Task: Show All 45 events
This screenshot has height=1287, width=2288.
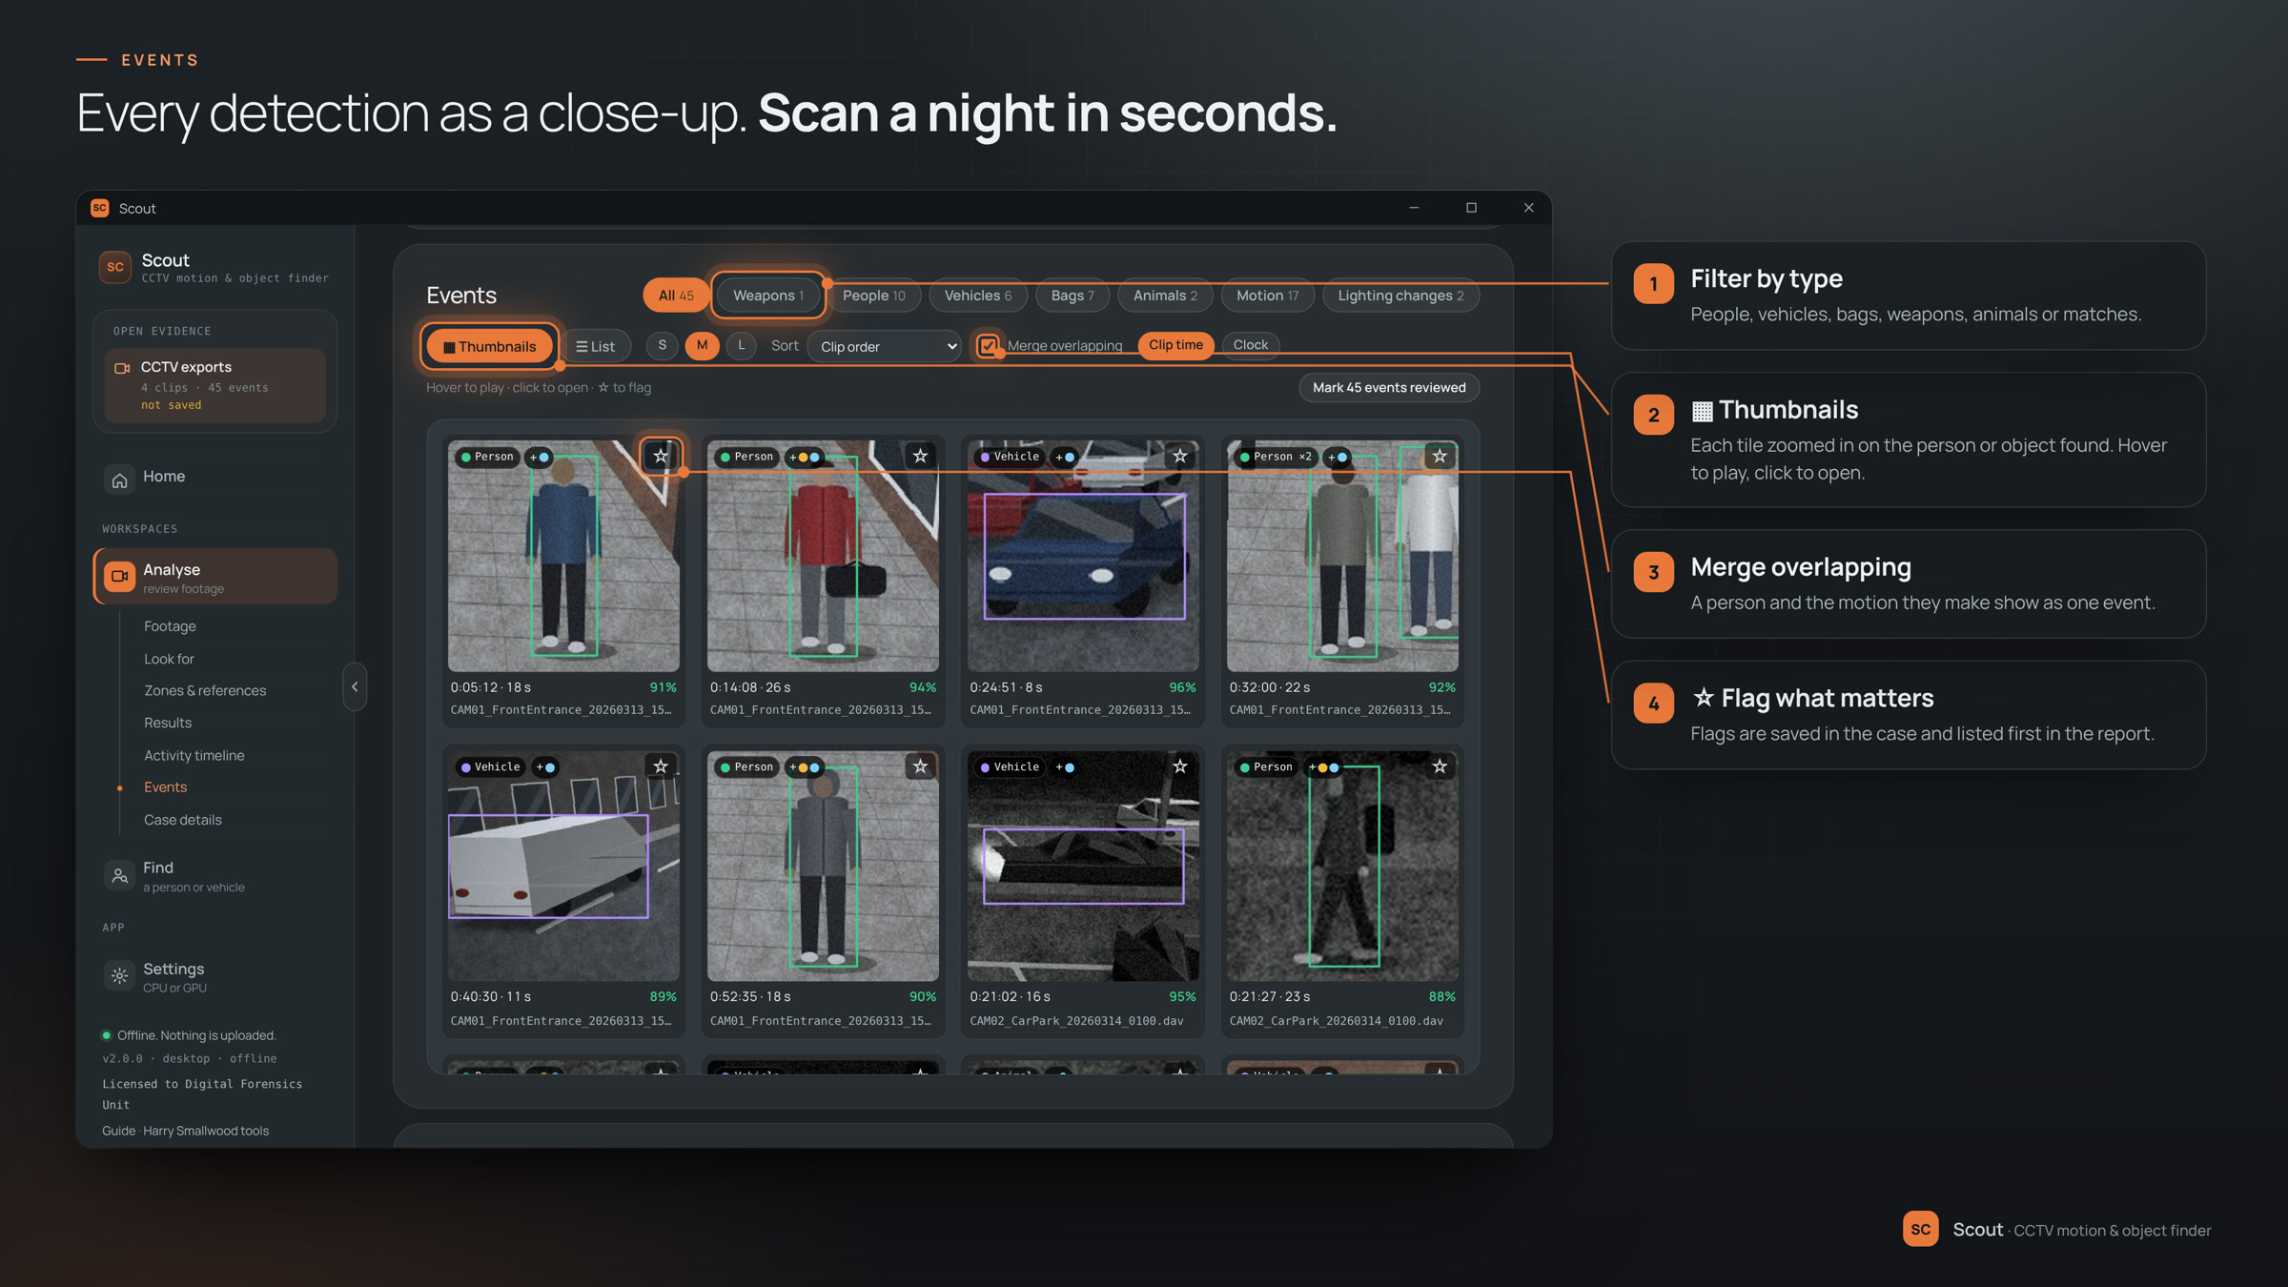Action: [x=676, y=296]
